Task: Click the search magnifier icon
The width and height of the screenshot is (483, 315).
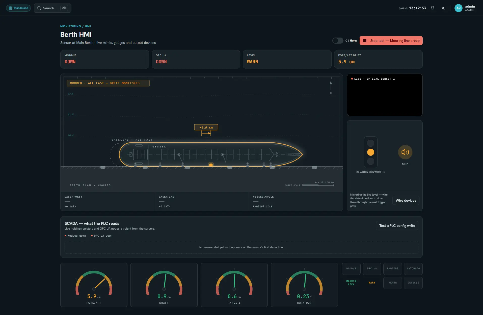Action: [39, 8]
